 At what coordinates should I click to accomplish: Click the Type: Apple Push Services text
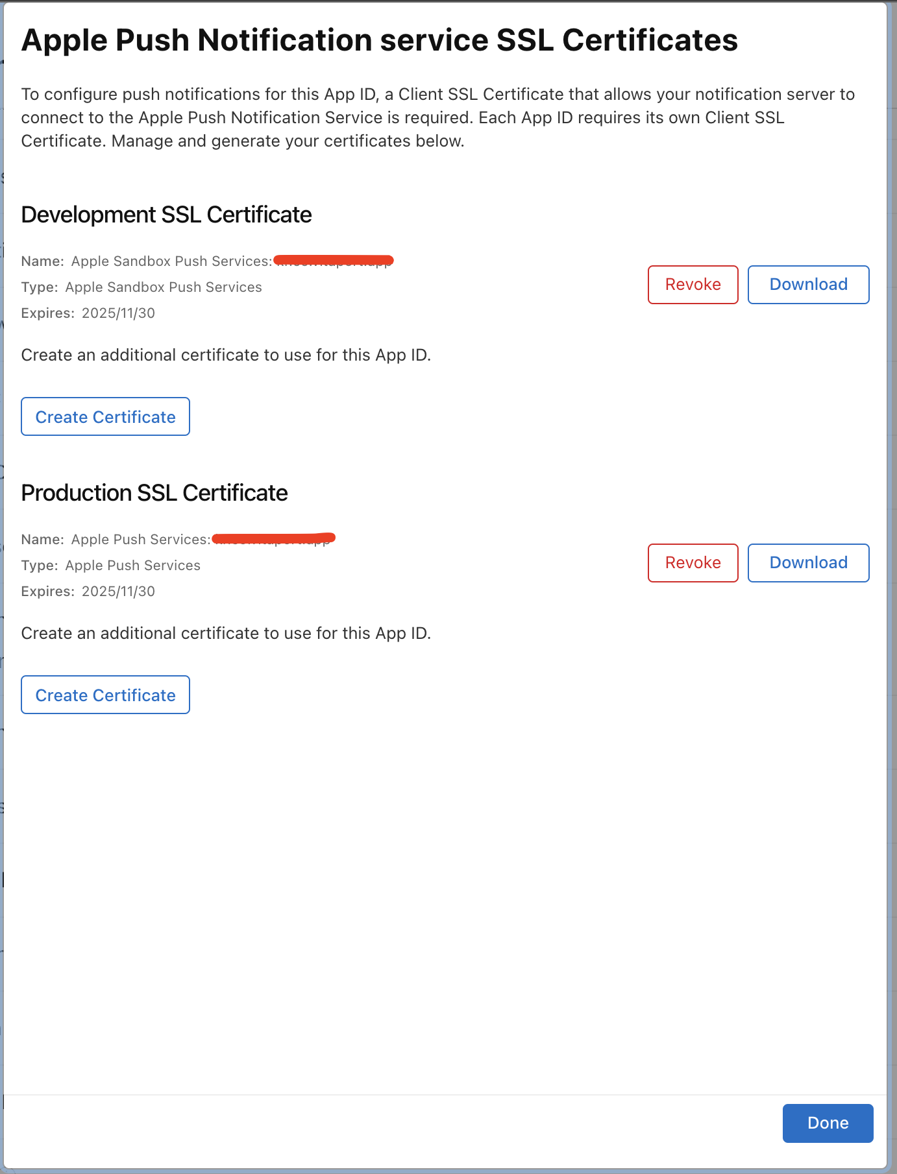click(111, 565)
